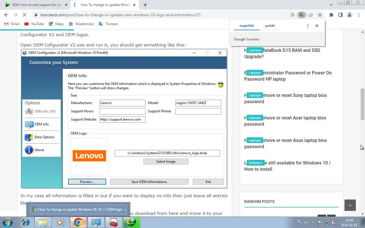The image size is (365, 228).
Task: Open the Wiadomości bookmark
Action: point(81,24)
